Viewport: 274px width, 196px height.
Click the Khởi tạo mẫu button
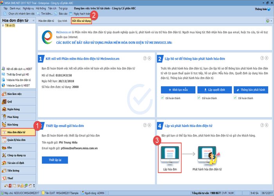(x=178, y=90)
